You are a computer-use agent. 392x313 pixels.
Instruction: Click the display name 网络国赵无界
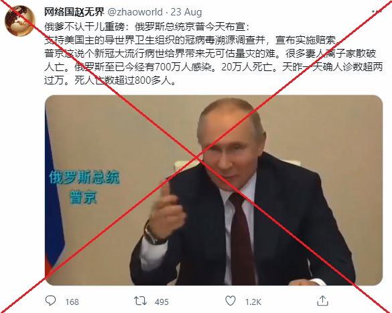pyautogui.click(x=74, y=12)
